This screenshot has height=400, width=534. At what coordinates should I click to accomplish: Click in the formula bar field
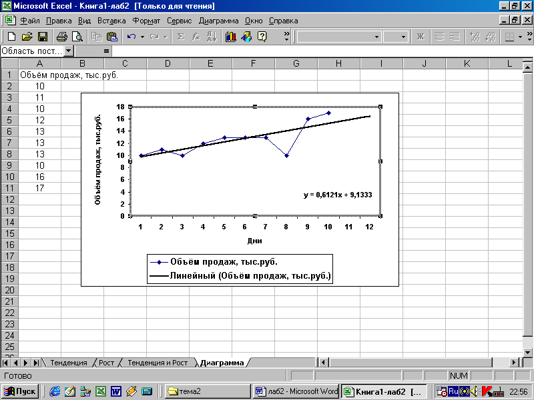point(322,51)
